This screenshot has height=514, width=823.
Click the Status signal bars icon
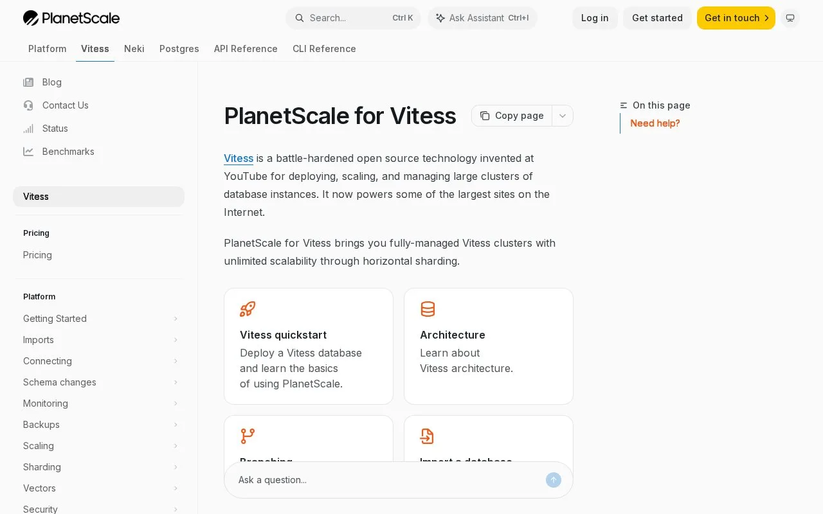click(x=28, y=128)
